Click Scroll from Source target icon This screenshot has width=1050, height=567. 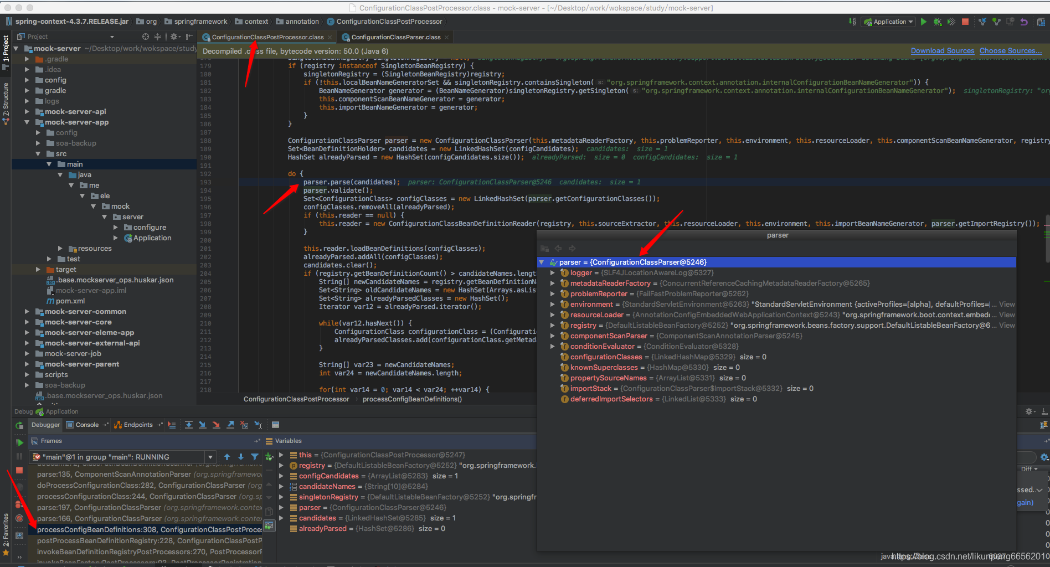coord(146,37)
